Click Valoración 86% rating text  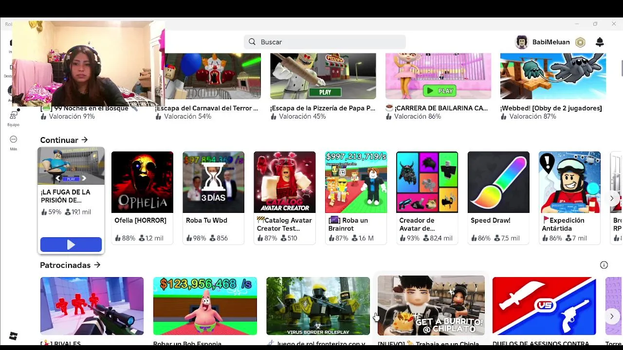[x=418, y=117]
